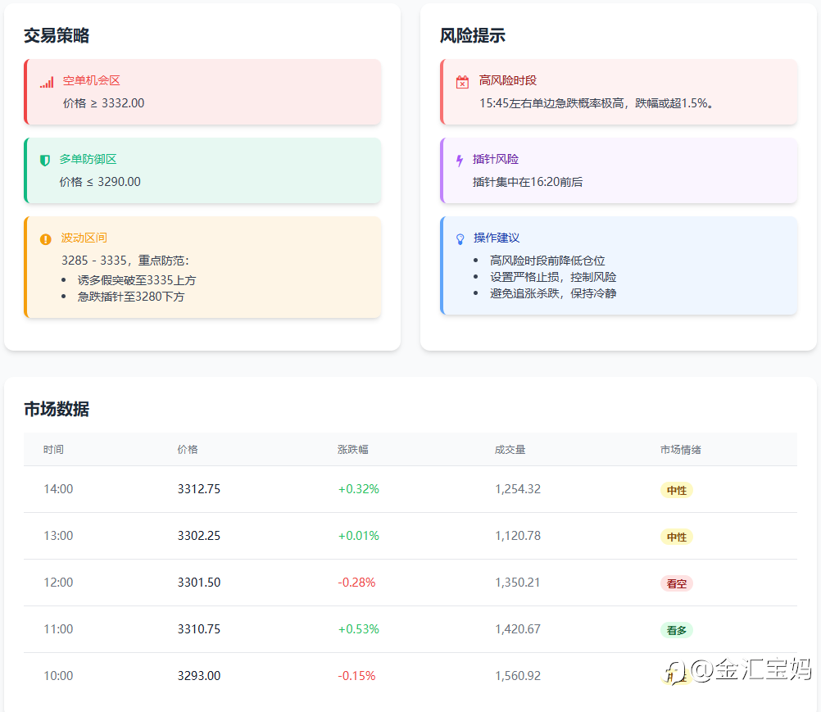Viewport: 821px width, 712px height.
Task: Click the 3285 - 3335 range text
Action: (x=125, y=261)
